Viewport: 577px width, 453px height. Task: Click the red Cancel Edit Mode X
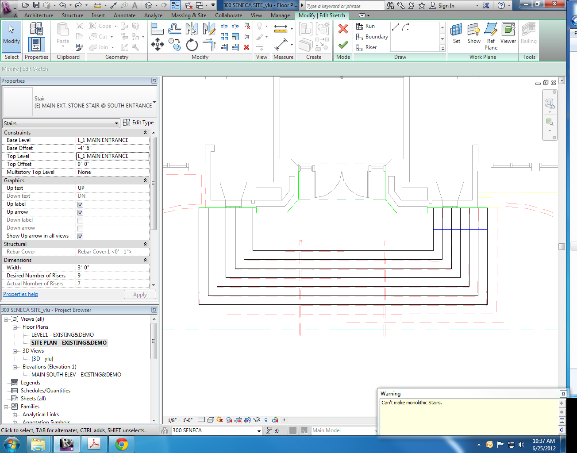tap(343, 29)
